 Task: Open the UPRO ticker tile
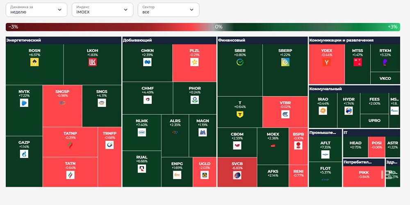[x=374, y=121]
